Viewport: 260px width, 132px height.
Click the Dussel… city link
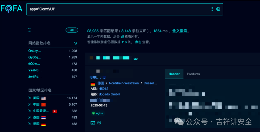(150, 83)
